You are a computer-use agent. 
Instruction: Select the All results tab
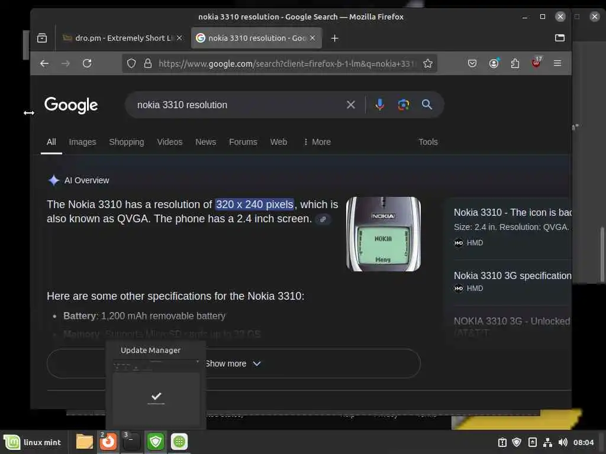click(x=51, y=142)
